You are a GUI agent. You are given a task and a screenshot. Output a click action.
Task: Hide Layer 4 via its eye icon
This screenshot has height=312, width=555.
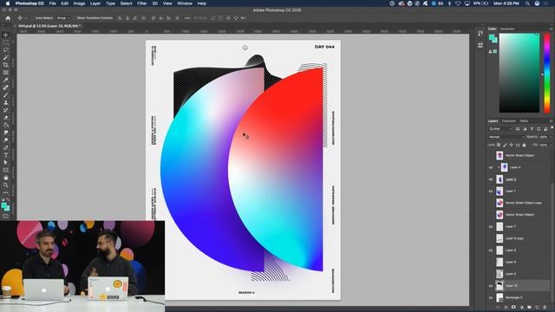(491, 167)
